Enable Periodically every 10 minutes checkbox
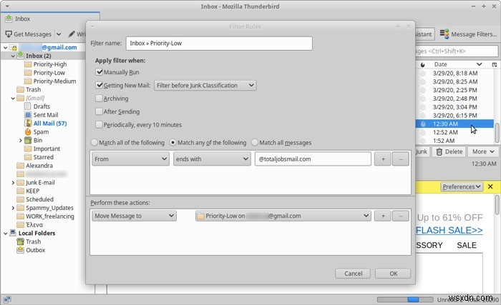The height and width of the screenshot is (305, 501). pyautogui.click(x=99, y=124)
